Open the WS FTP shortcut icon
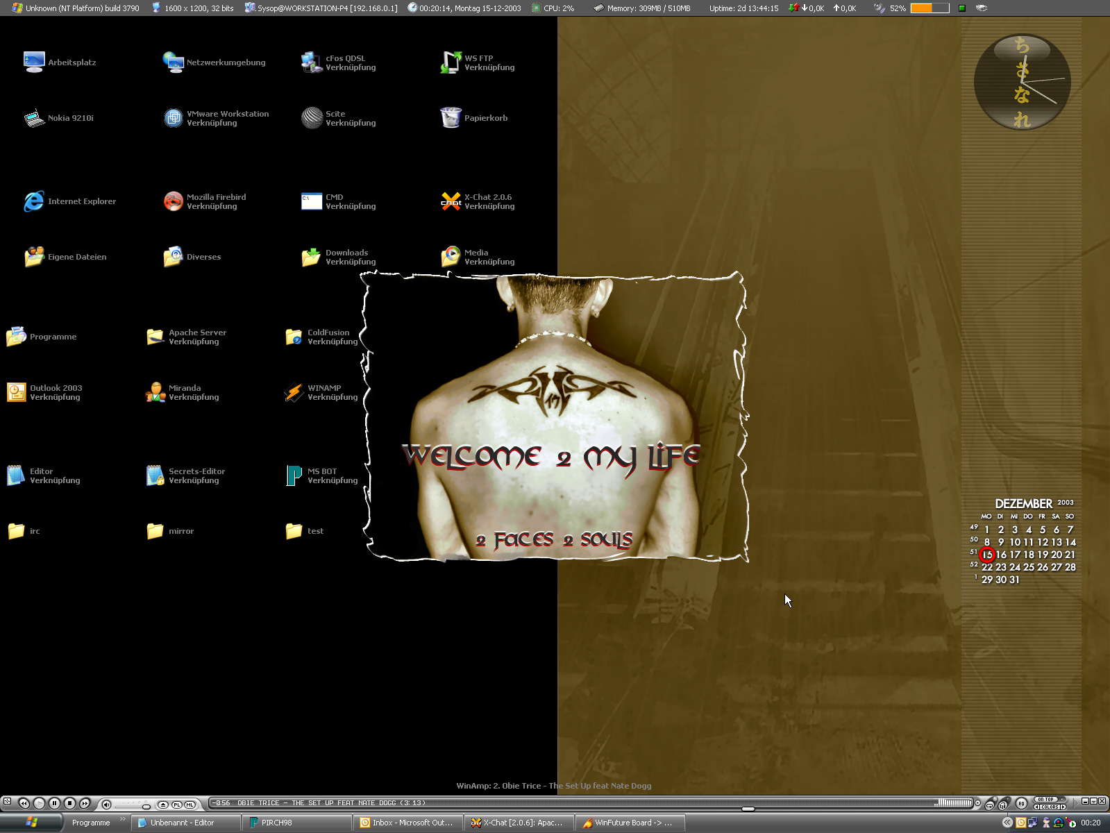 (451, 62)
